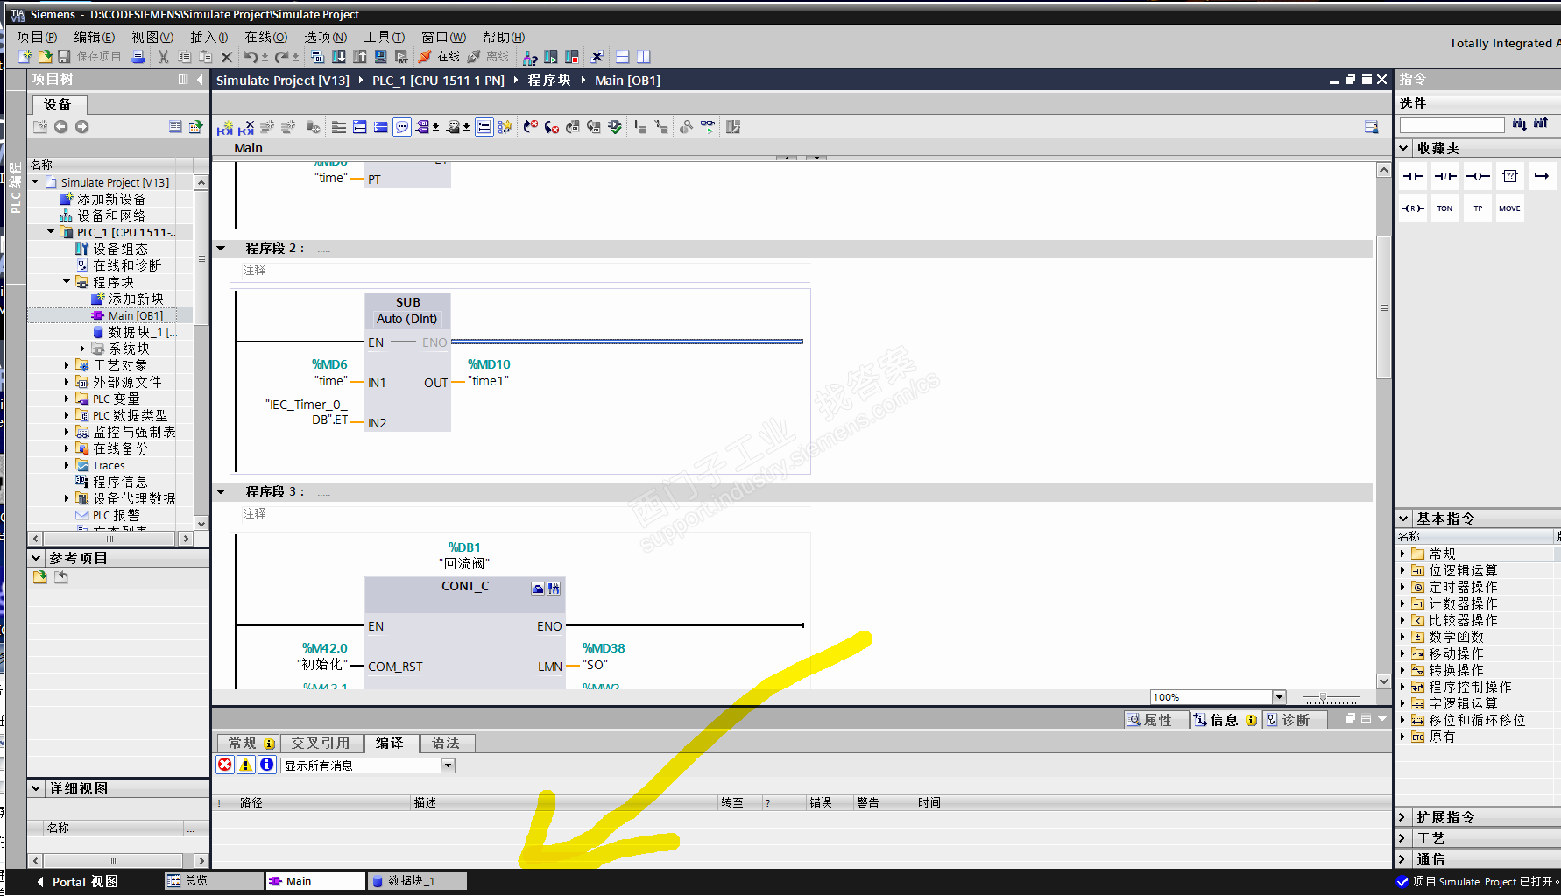This screenshot has width=1561, height=896.
Task: Collapse network 程序段 3
Action: [222, 492]
